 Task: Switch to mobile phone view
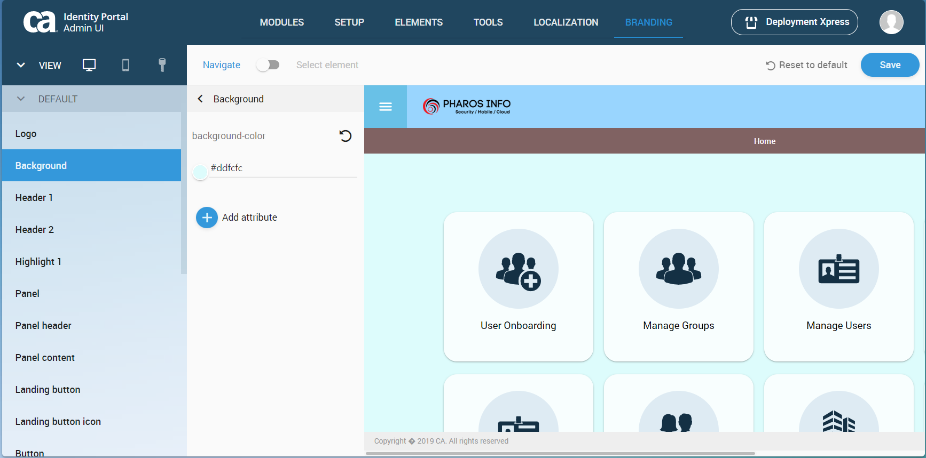[125, 65]
